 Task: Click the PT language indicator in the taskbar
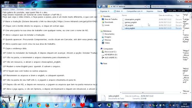coord(143,105)
